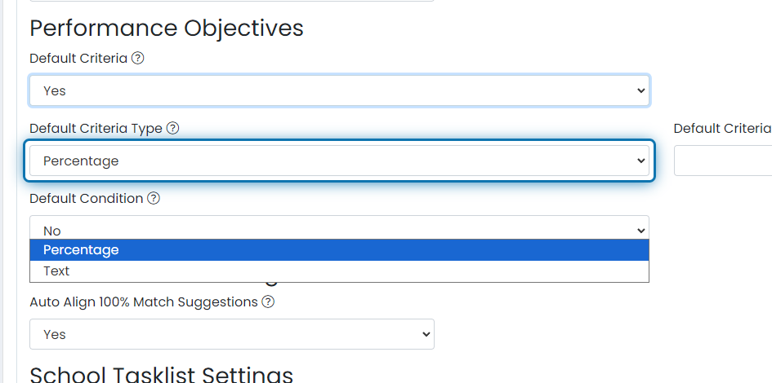Click the Default Criteria label text on left
The image size is (772, 383).
[78, 59]
